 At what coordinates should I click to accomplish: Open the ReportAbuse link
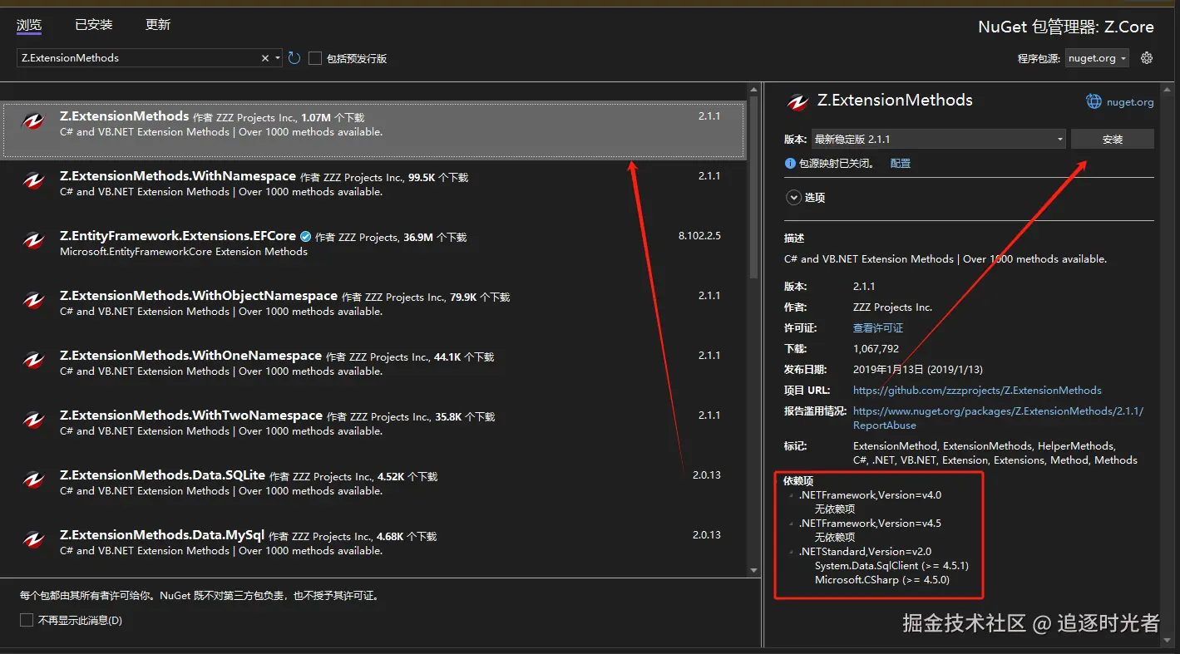(x=885, y=425)
